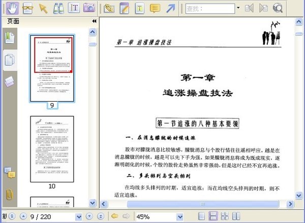Viewport: 305px width, 223px height.
Task: Select the pencil note drawing tool
Action: [125, 8]
